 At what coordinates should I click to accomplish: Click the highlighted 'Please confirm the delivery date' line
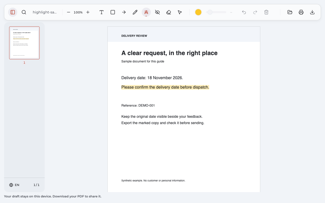click(x=165, y=87)
